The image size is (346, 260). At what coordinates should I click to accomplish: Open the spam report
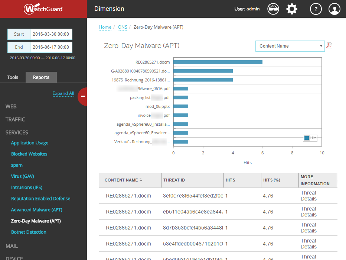[17, 165]
